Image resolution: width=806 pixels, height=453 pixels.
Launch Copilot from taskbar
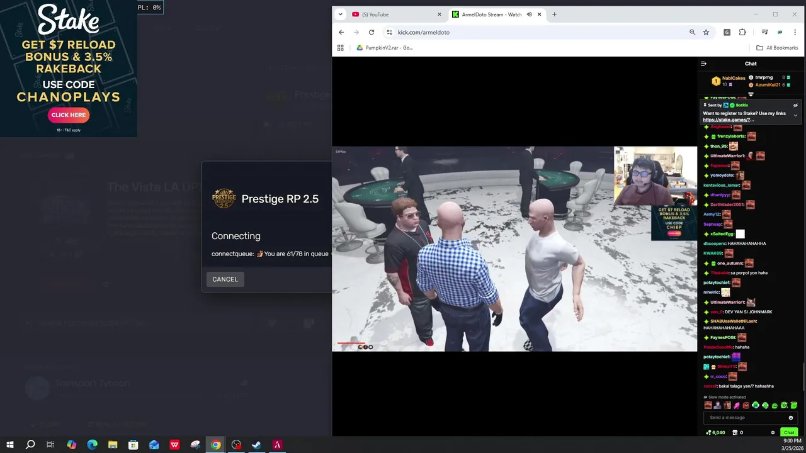point(71,445)
